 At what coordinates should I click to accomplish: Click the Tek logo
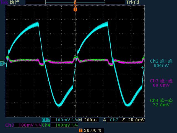(x=4, y=2)
